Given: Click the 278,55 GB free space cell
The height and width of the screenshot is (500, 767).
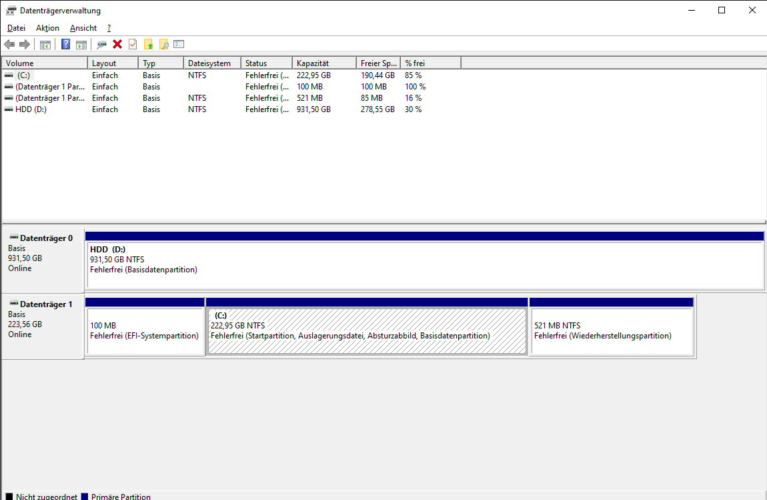Looking at the screenshot, I should pos(377,109).
